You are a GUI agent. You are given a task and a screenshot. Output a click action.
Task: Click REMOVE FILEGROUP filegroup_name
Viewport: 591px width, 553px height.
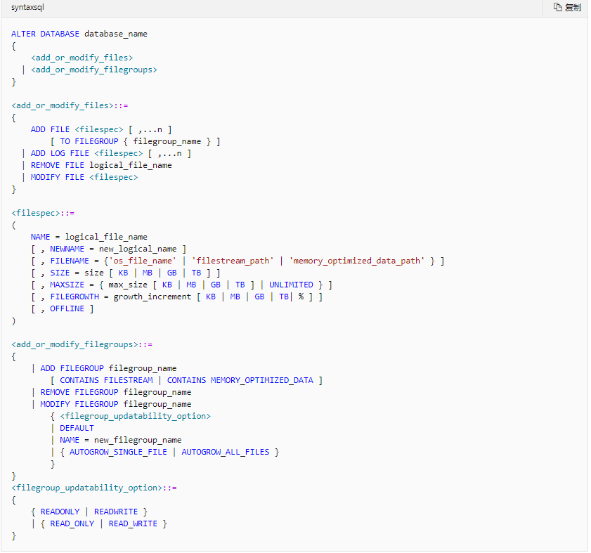pyautogui.click(x=116, y=392)
